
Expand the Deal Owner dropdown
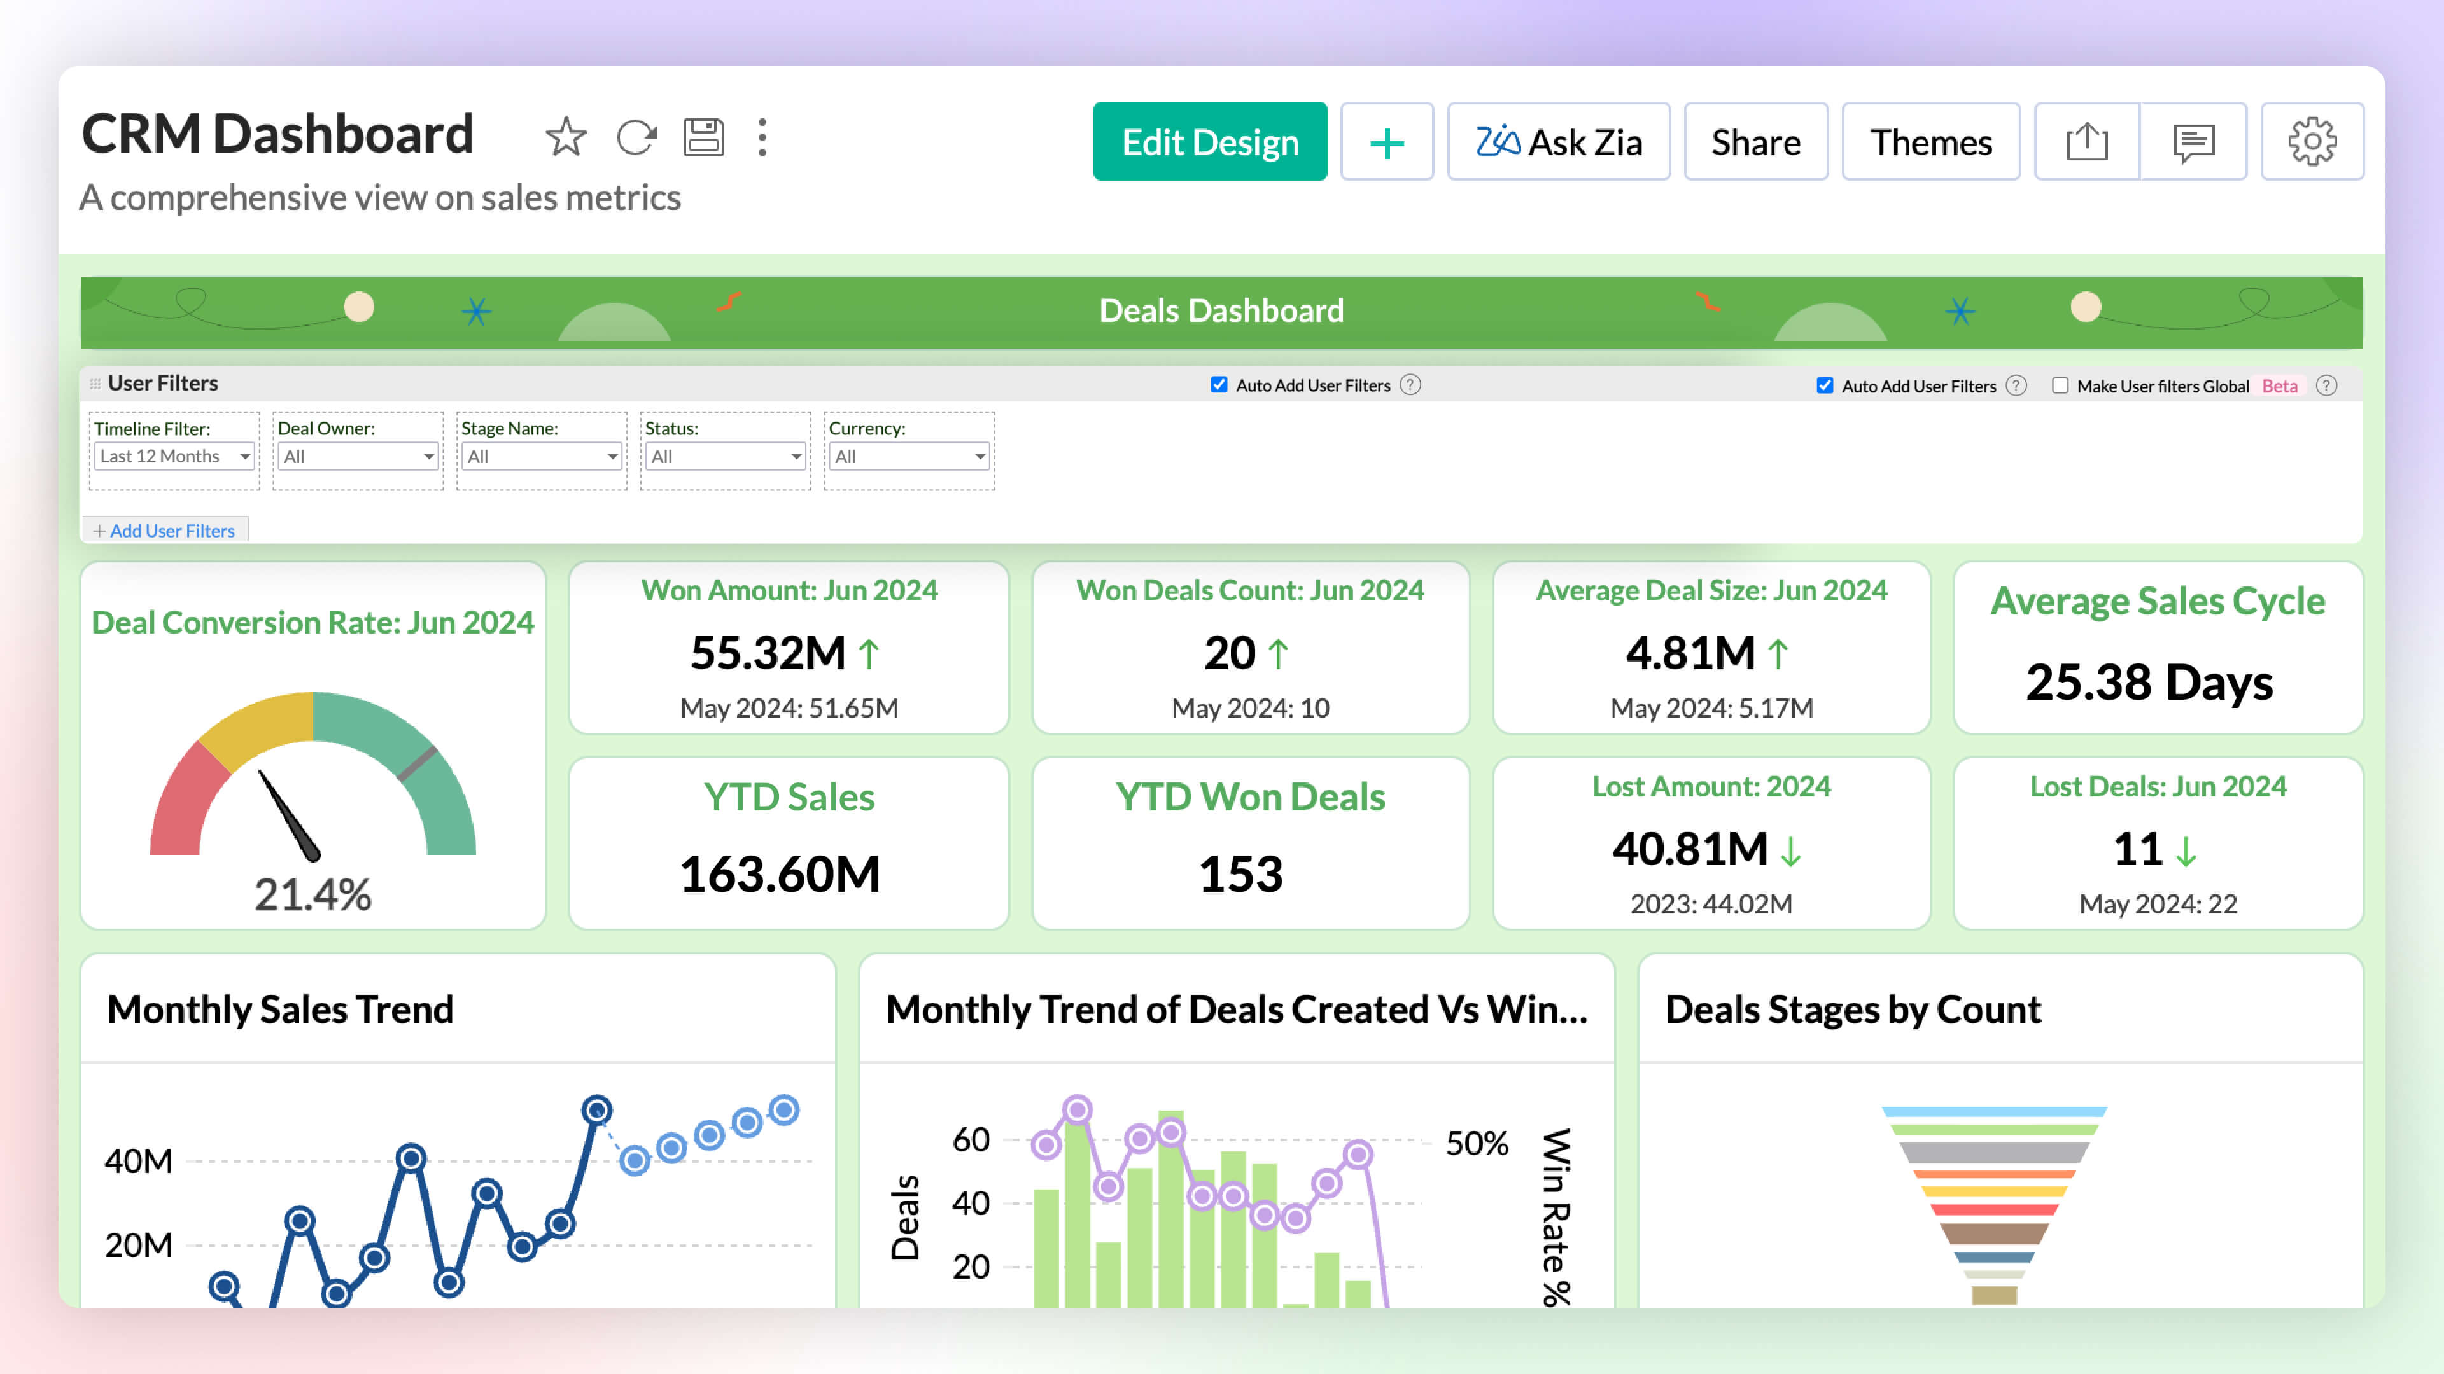[358, 457]
